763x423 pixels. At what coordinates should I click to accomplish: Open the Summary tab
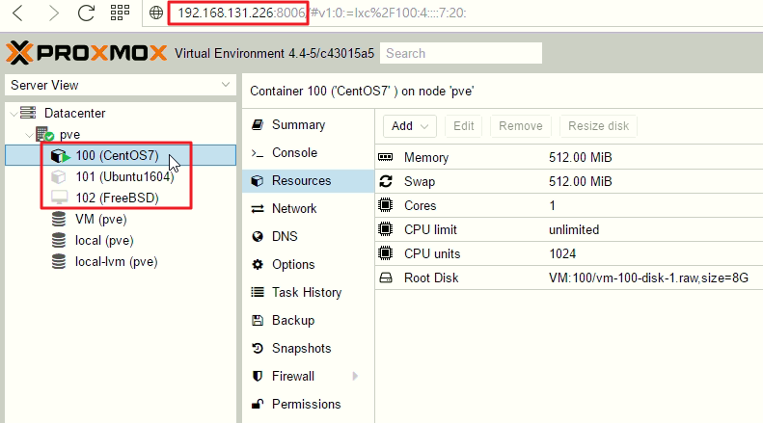coord(308,125)
